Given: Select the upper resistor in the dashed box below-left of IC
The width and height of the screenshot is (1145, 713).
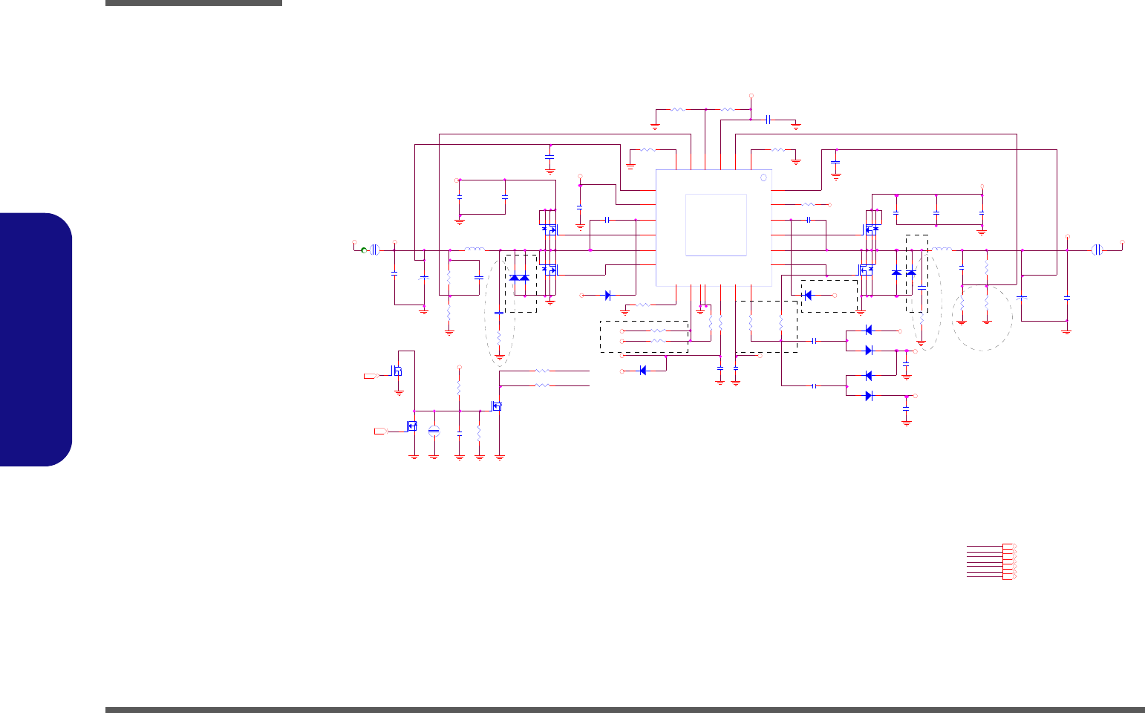Looking at the screenshot, I should [657, 331].
